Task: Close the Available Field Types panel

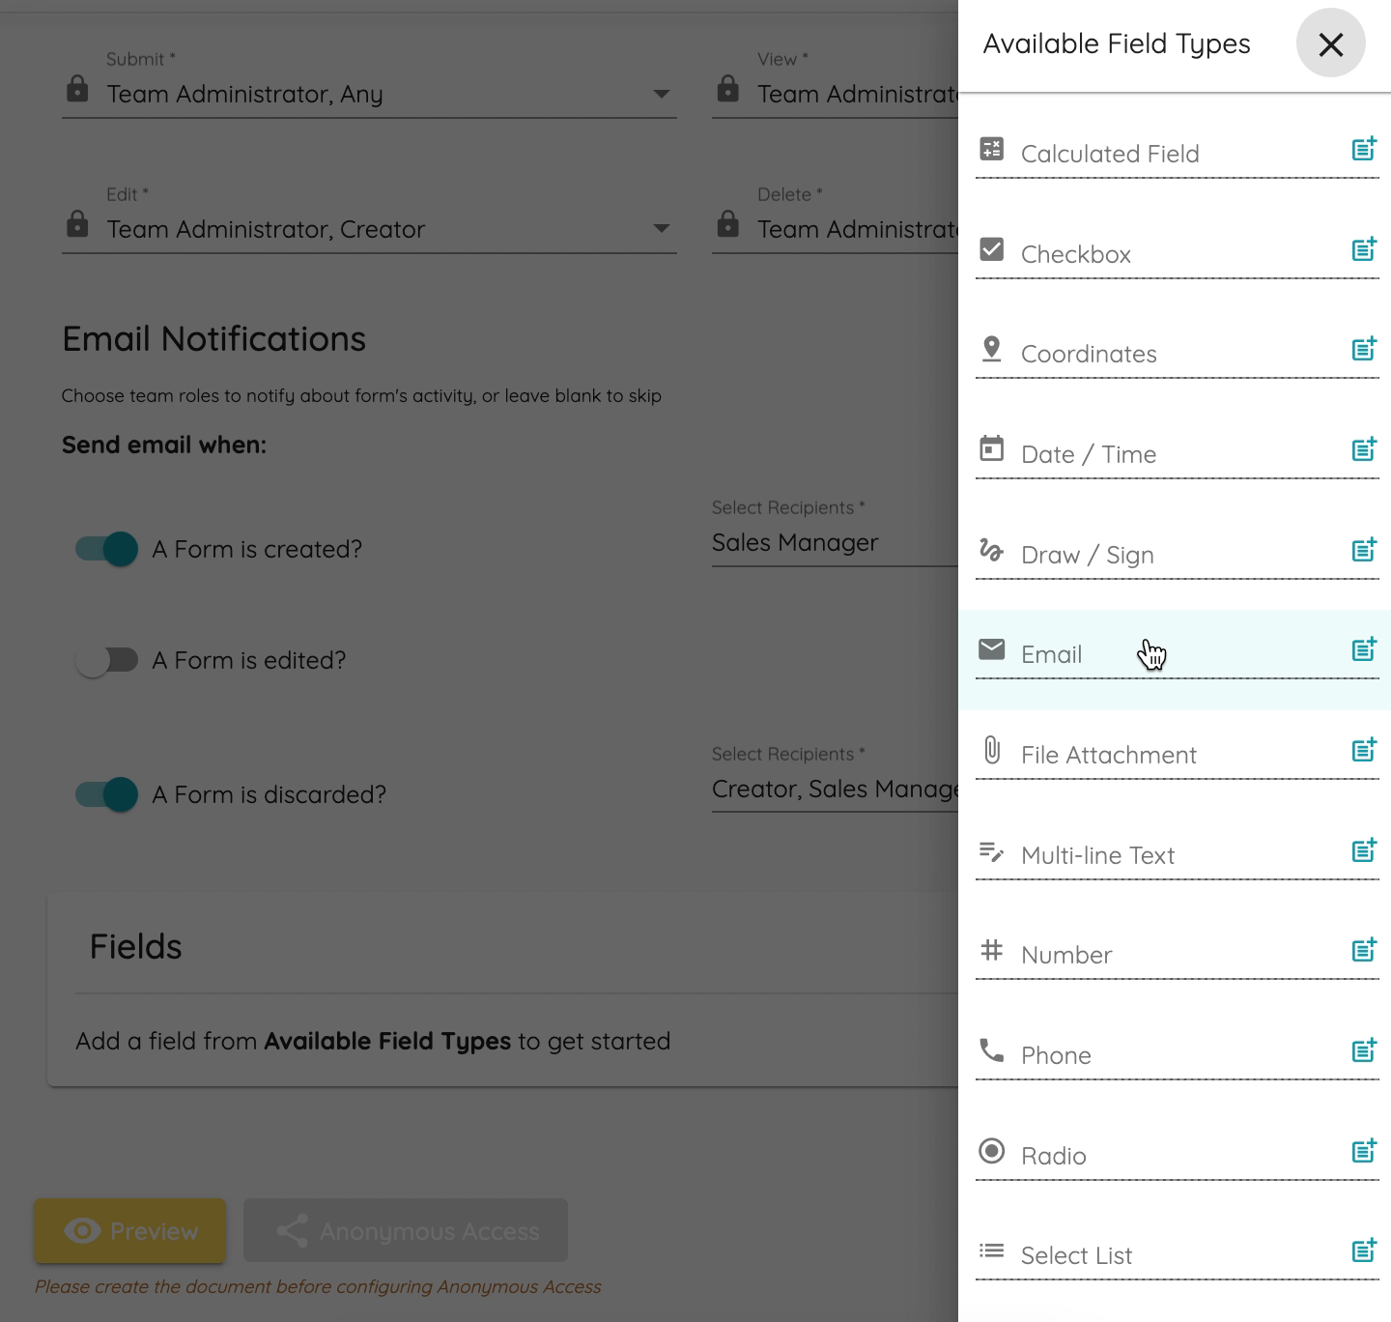Action: (x=1330, y=43)
